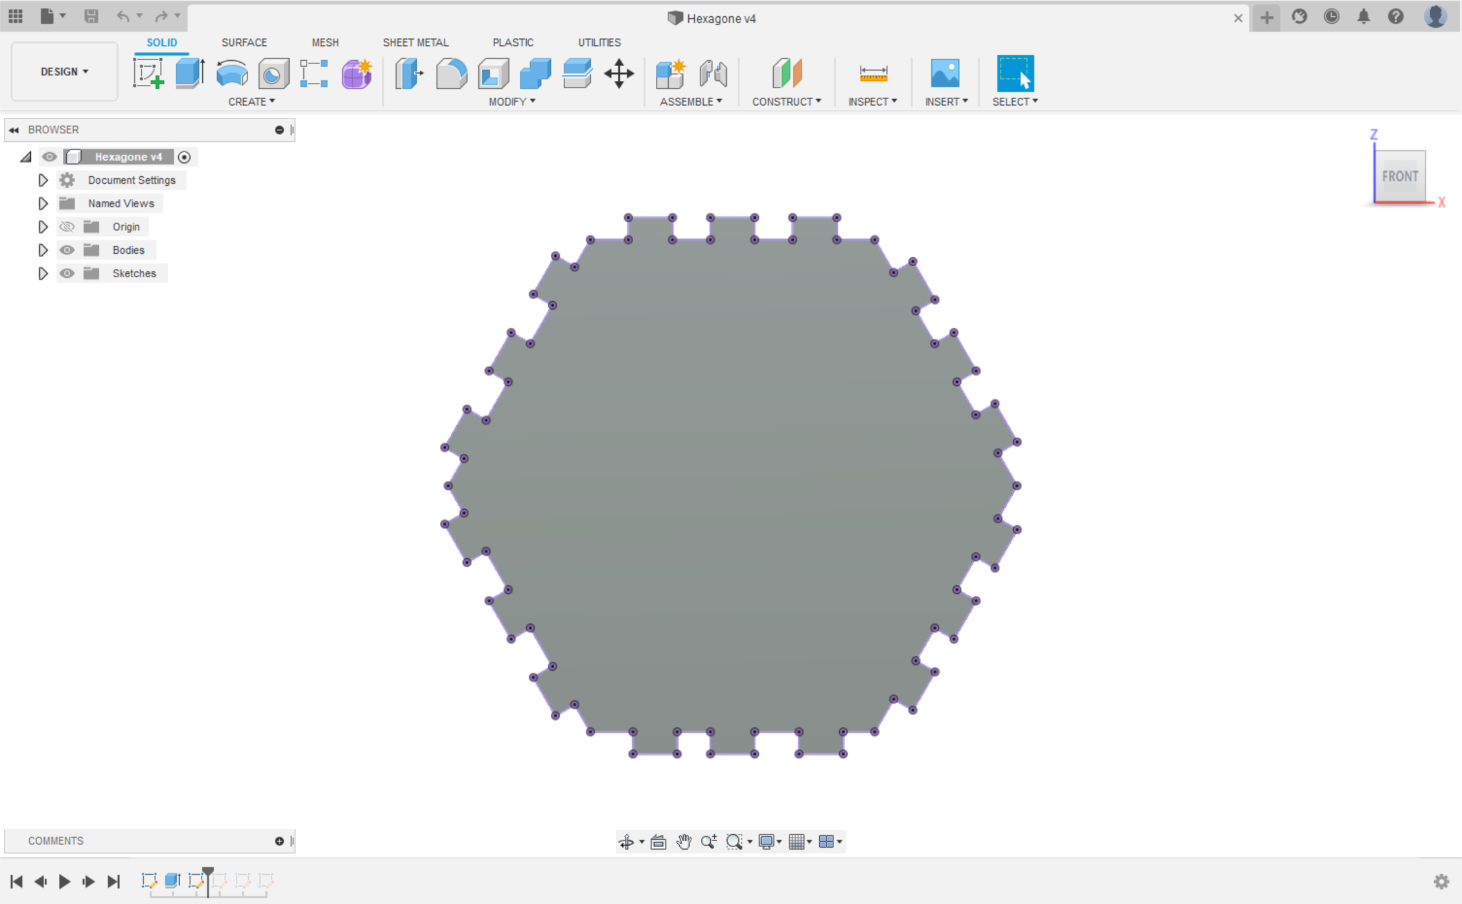The width and height of the screenshot is (1462, 904).
Task: Activate the Move/Copy arrows tool
Action: [619, 73]
